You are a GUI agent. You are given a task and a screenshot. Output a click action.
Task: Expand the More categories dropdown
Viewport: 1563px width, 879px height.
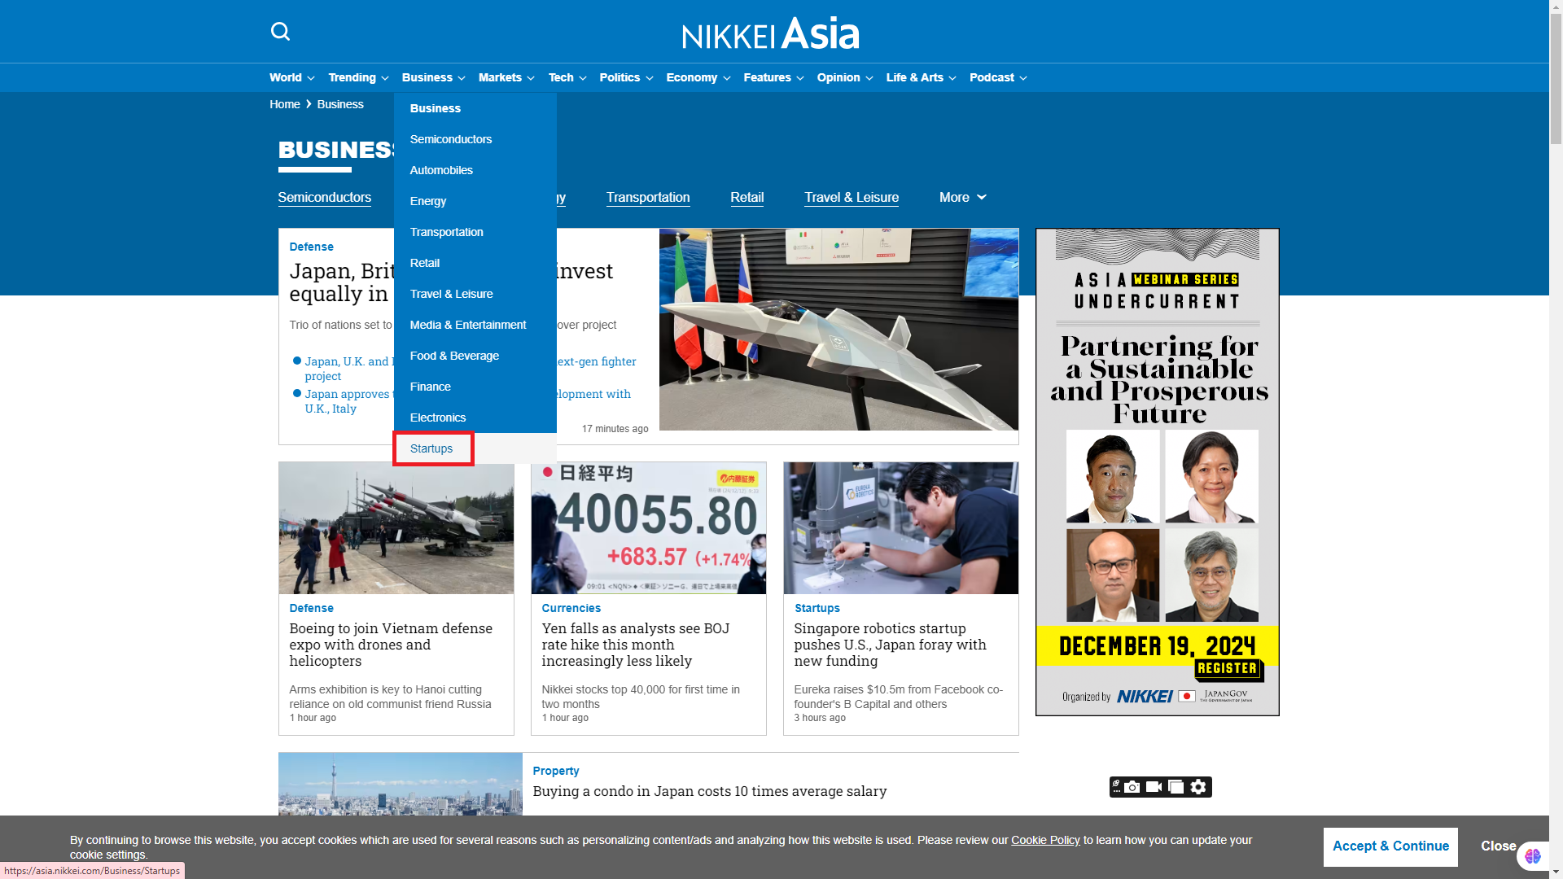pyautogui.click(x=962, y=198)
